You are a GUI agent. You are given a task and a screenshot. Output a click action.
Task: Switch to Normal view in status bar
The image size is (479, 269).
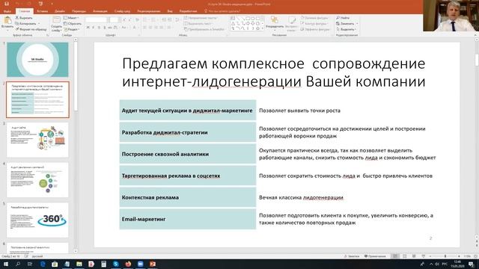point(395,256)
